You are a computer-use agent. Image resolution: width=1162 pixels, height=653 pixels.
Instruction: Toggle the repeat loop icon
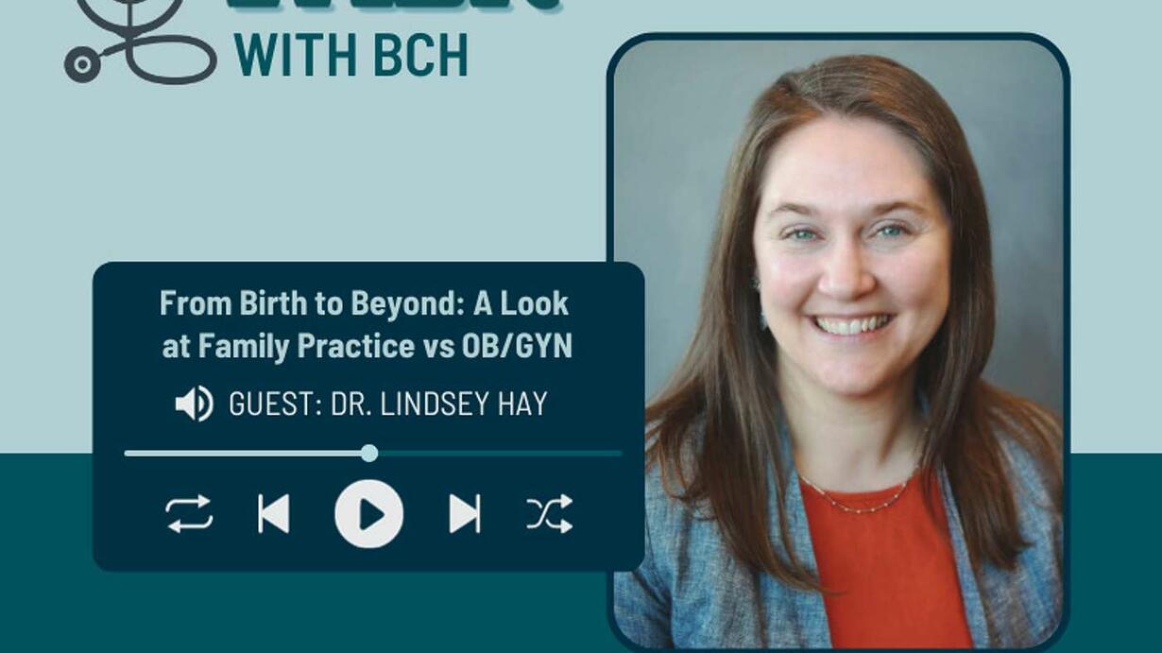point(189,514)
